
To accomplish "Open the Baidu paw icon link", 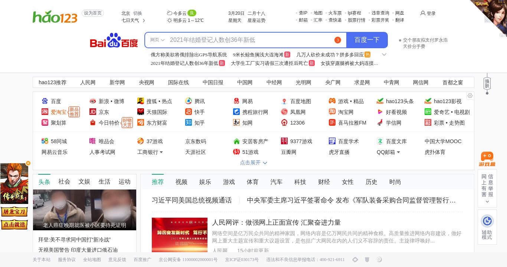I will coord(45,101).
